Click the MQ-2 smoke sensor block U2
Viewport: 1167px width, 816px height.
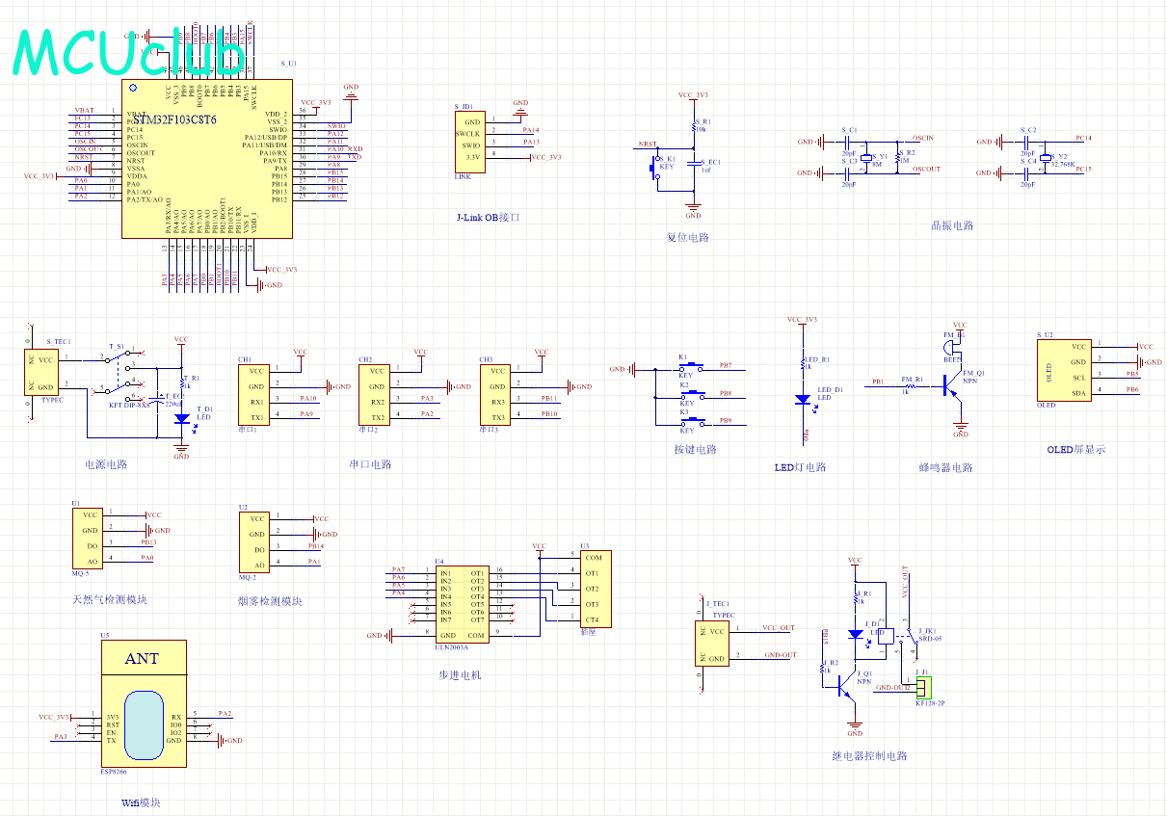[x=252, y=542]
